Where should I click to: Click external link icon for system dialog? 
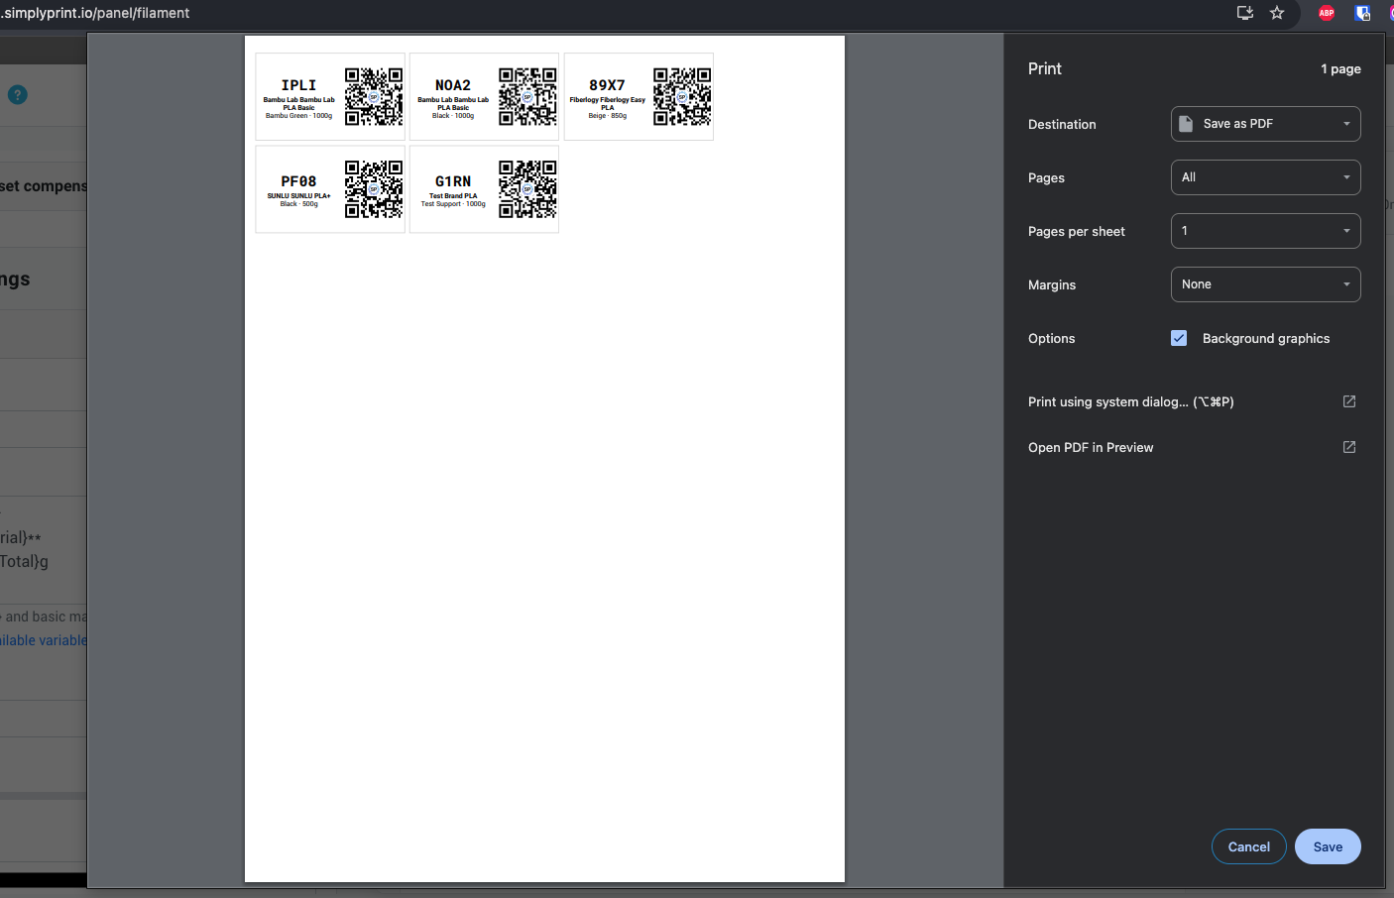pyautogui.click(x=1349, y=401)
